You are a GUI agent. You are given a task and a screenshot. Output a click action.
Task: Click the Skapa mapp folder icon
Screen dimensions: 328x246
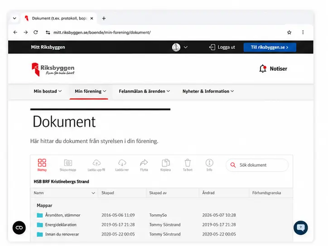68,163
